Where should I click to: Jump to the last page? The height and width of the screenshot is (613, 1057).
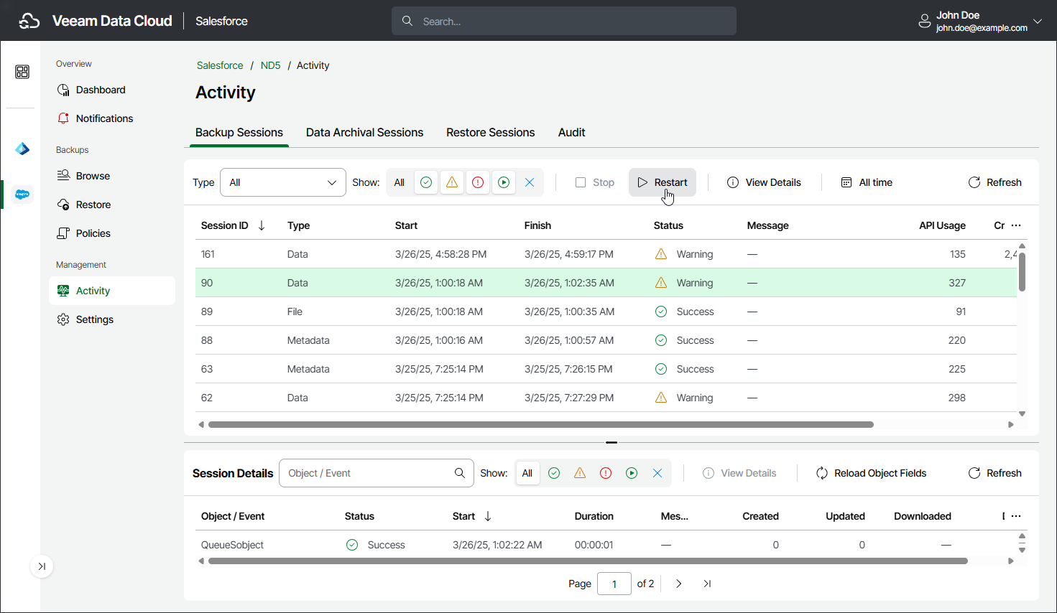707,584
